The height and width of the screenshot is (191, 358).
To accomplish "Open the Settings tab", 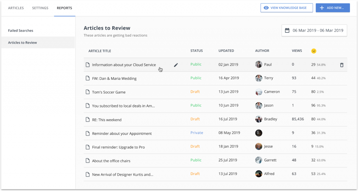I will (x=40, y=8).
